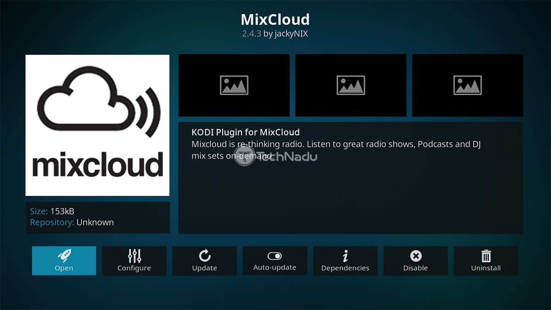Click the "2.4.3 by jackyNIX" version line
Image resolution: width=551 pixels, height=310 pixels.
[x=275, y=34]
